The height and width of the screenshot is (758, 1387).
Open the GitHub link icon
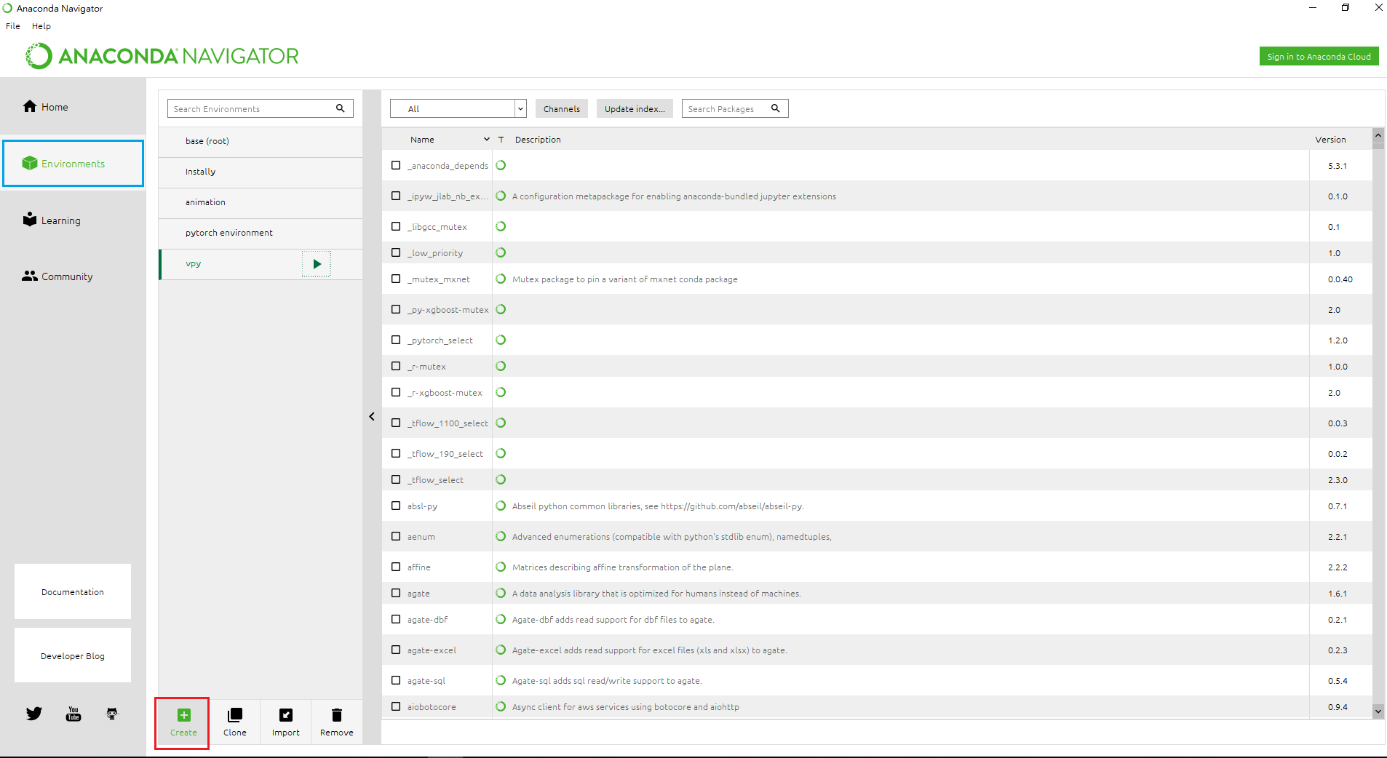112,714
